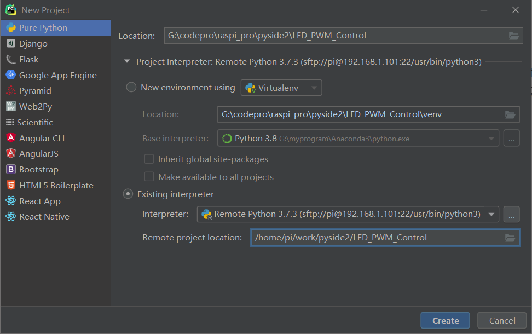Select Angular CLI project type

[56, 138]
